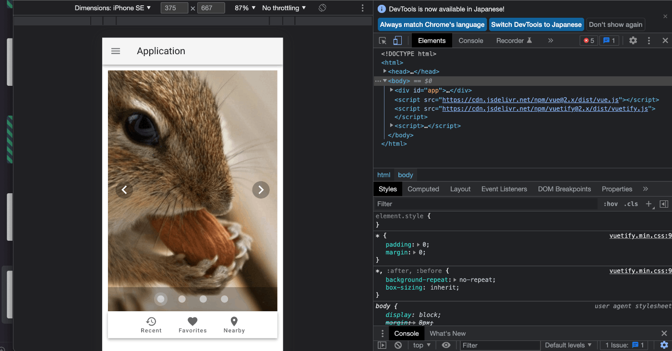Open the Dimensions iPhone SE dropdown
The image size is (672, 351).
pyautogui.click(x=113, y=8)
